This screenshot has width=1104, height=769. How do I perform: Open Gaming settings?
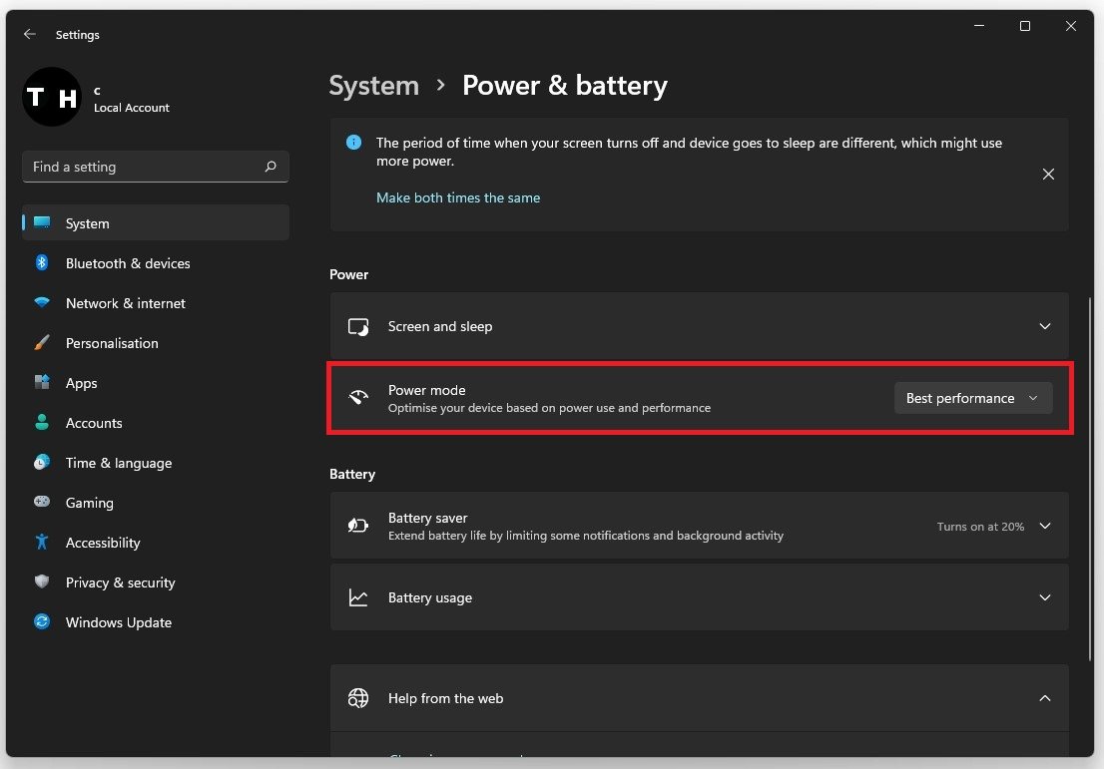tap(90, 503)
